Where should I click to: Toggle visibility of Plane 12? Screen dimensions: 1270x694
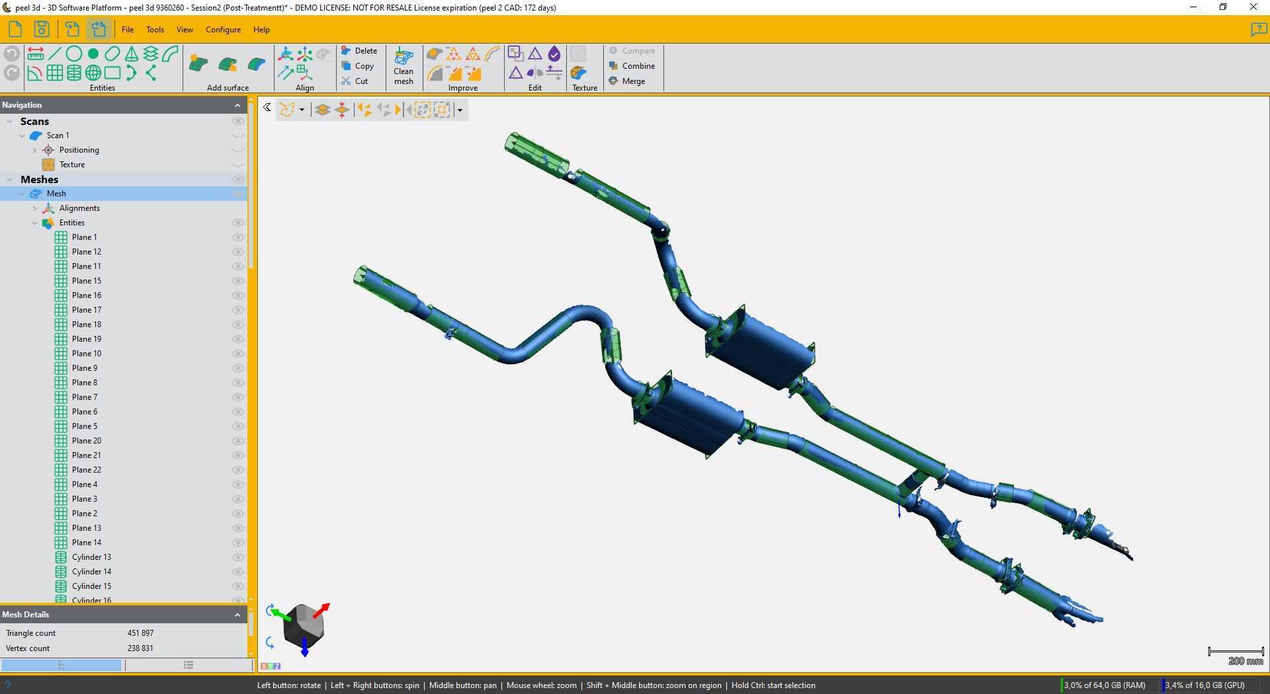click(x=237, y=252)
